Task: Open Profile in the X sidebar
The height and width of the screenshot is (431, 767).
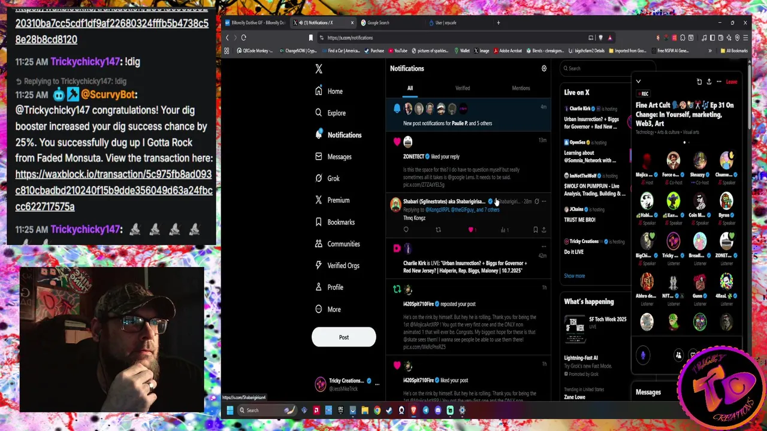Action: tap(329, 287)
